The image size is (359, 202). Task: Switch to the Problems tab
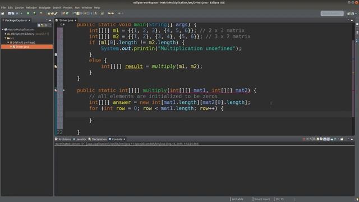tap(63, 139)
